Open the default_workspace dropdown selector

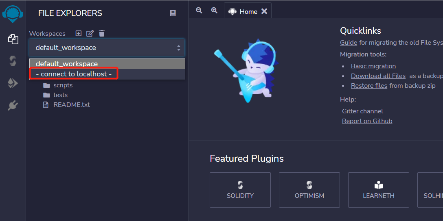107,48
